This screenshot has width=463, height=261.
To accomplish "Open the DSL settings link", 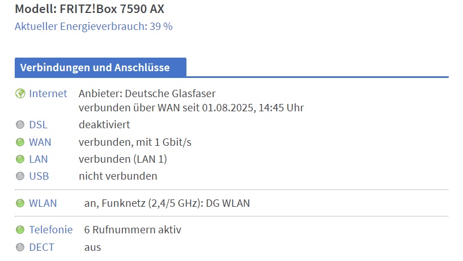I will tap(38, 125).
